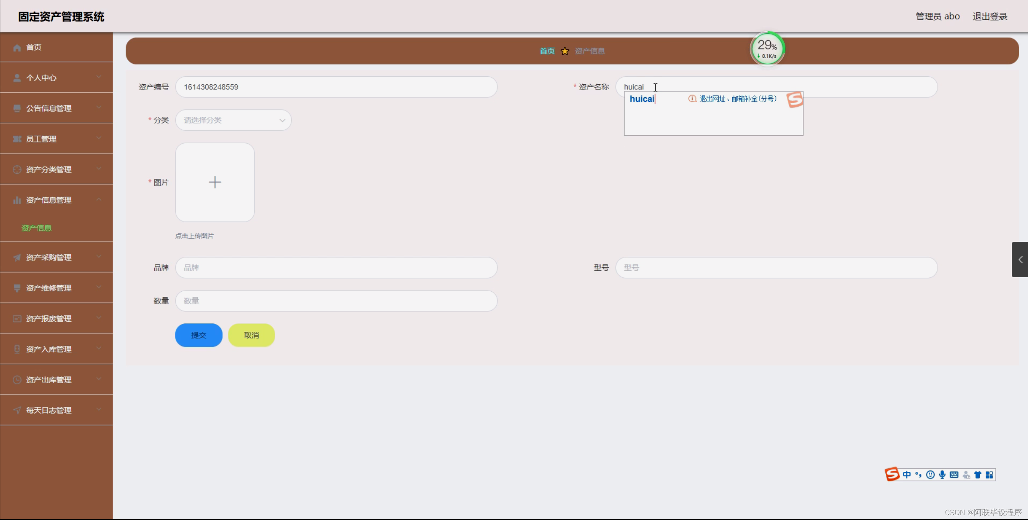The width and height of the screenshot is (1028, 520).
Task: Select the 资产信息 submenu item
Action: point(36,228)
